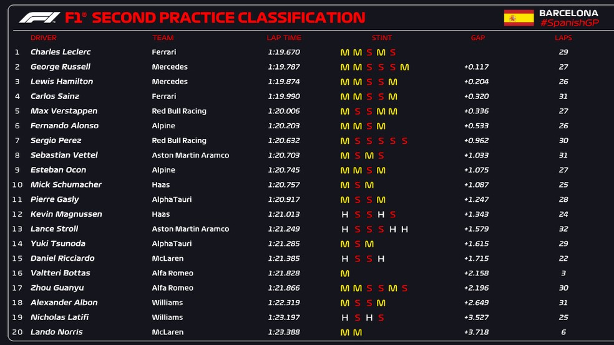614x345 pixels.
Task: Click Valtteri Bottas's single medium tyre icon
Action: [344, 273]
